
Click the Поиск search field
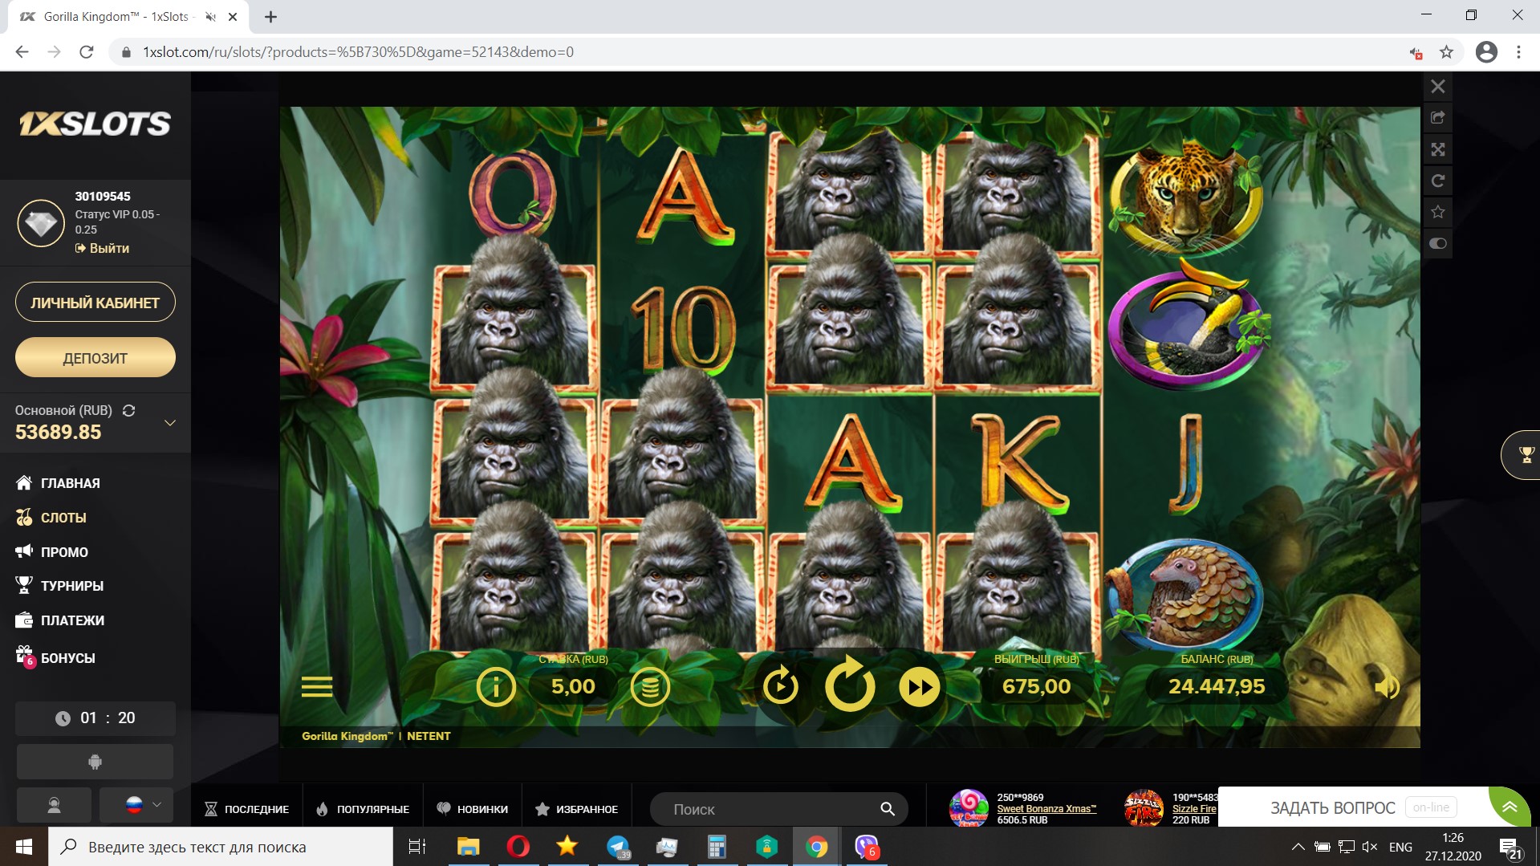(x=770, y=809)
